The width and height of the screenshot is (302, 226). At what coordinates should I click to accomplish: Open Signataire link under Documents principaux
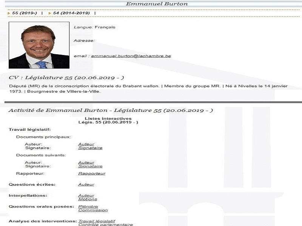[x=90, y=148]
